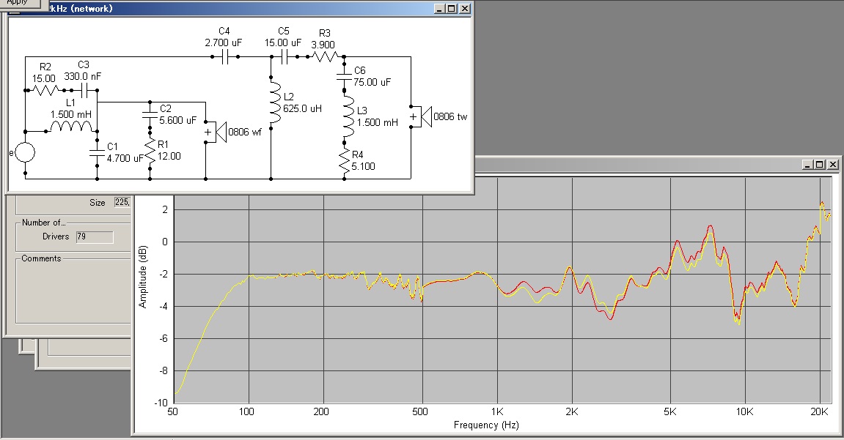Select the C4 capacitor symbol
The width and height of the screenshot is (844, 440).
pyautogui.click(x=225, y=56)
